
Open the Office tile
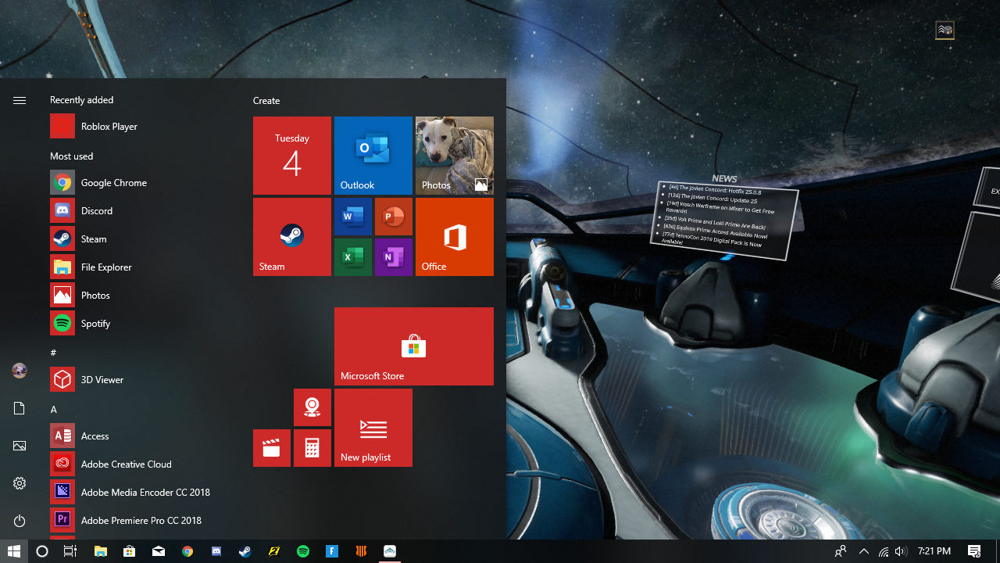click(x=455, y=237)
